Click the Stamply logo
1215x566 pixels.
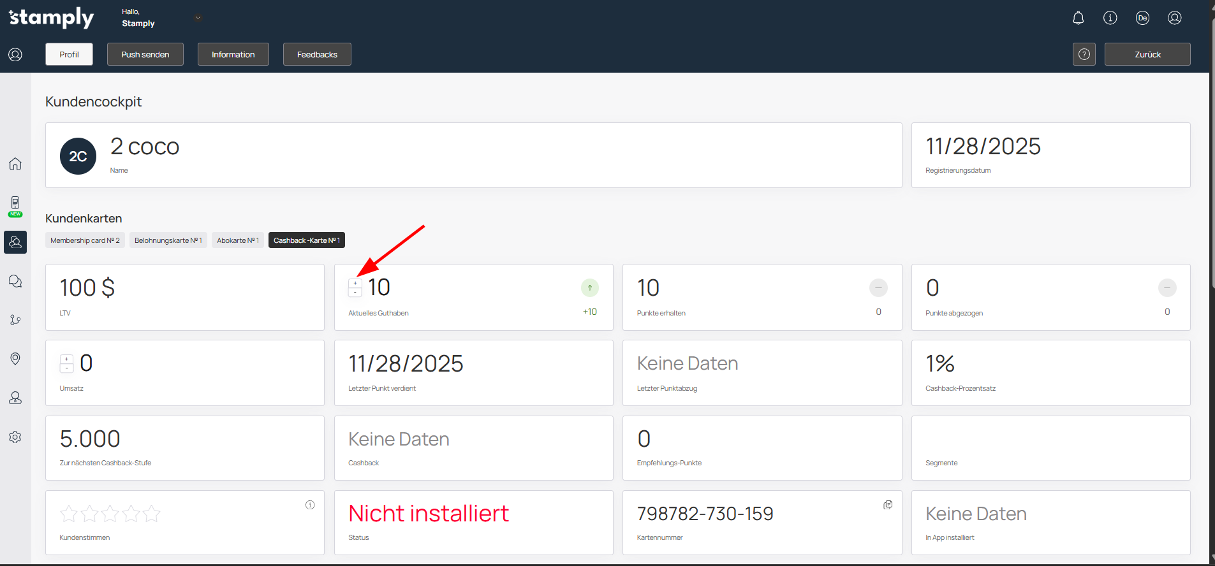click(x=52, y=18)
